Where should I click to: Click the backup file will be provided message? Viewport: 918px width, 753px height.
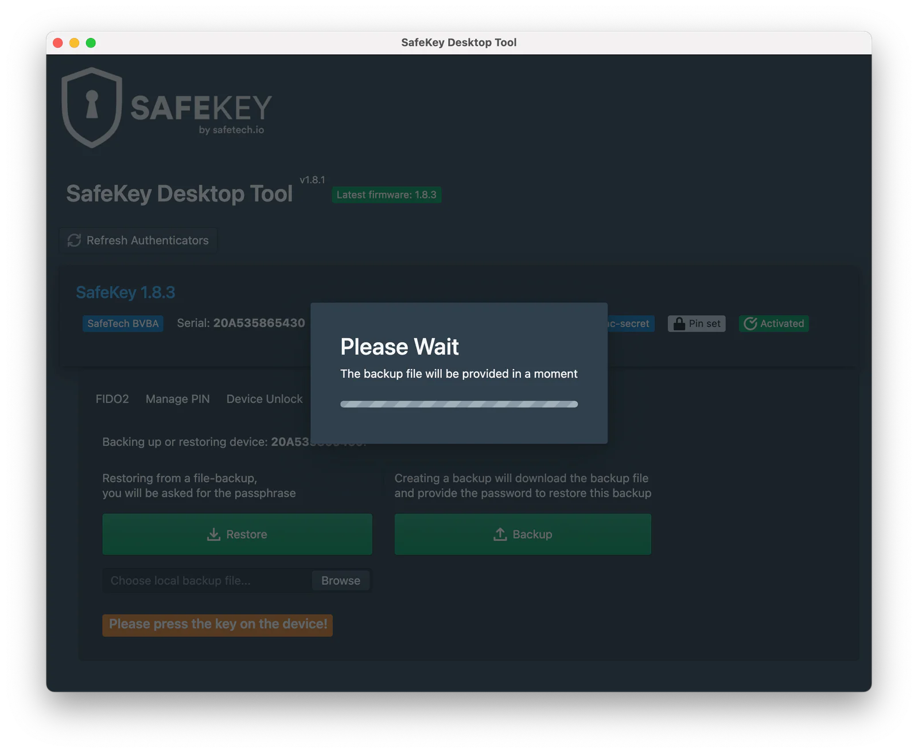459,374
